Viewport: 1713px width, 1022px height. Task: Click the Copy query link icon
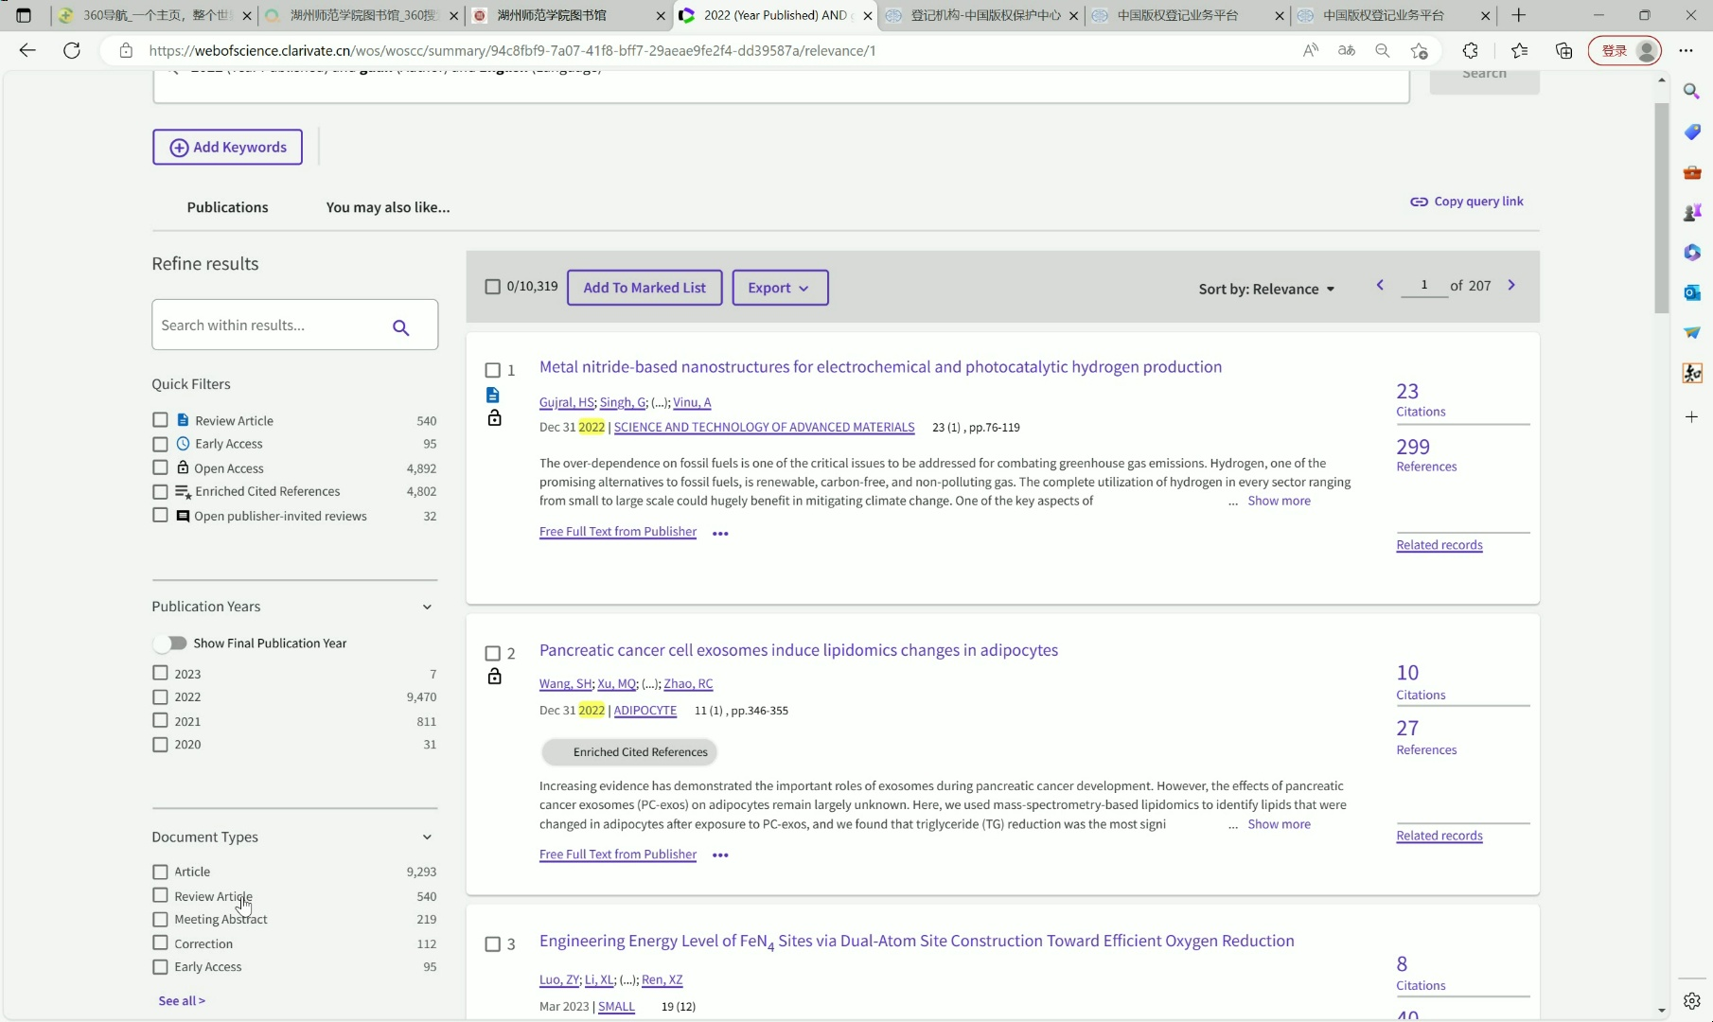coord(1419,202)
